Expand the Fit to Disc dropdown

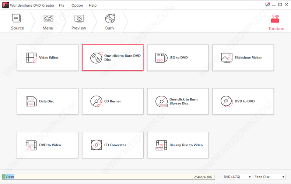pos(270,177)
